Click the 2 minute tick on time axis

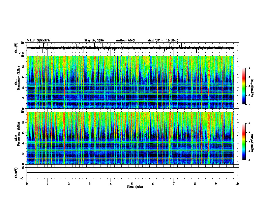point(69,184)
